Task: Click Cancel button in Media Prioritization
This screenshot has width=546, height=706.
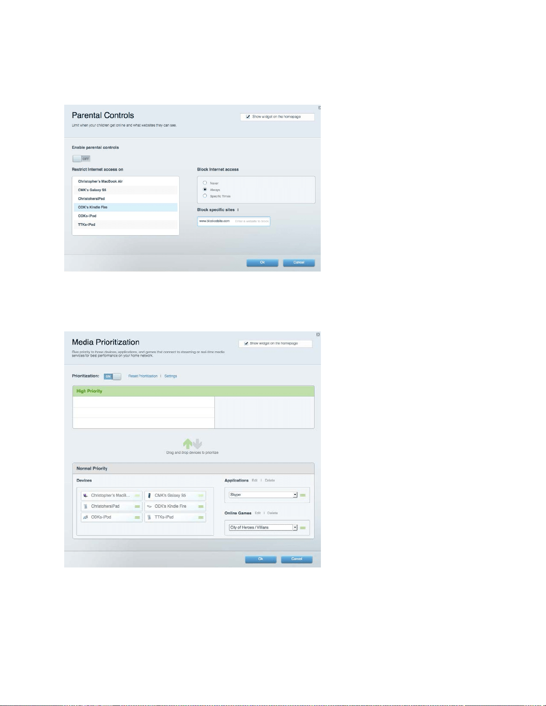Action: pos(297,559)
